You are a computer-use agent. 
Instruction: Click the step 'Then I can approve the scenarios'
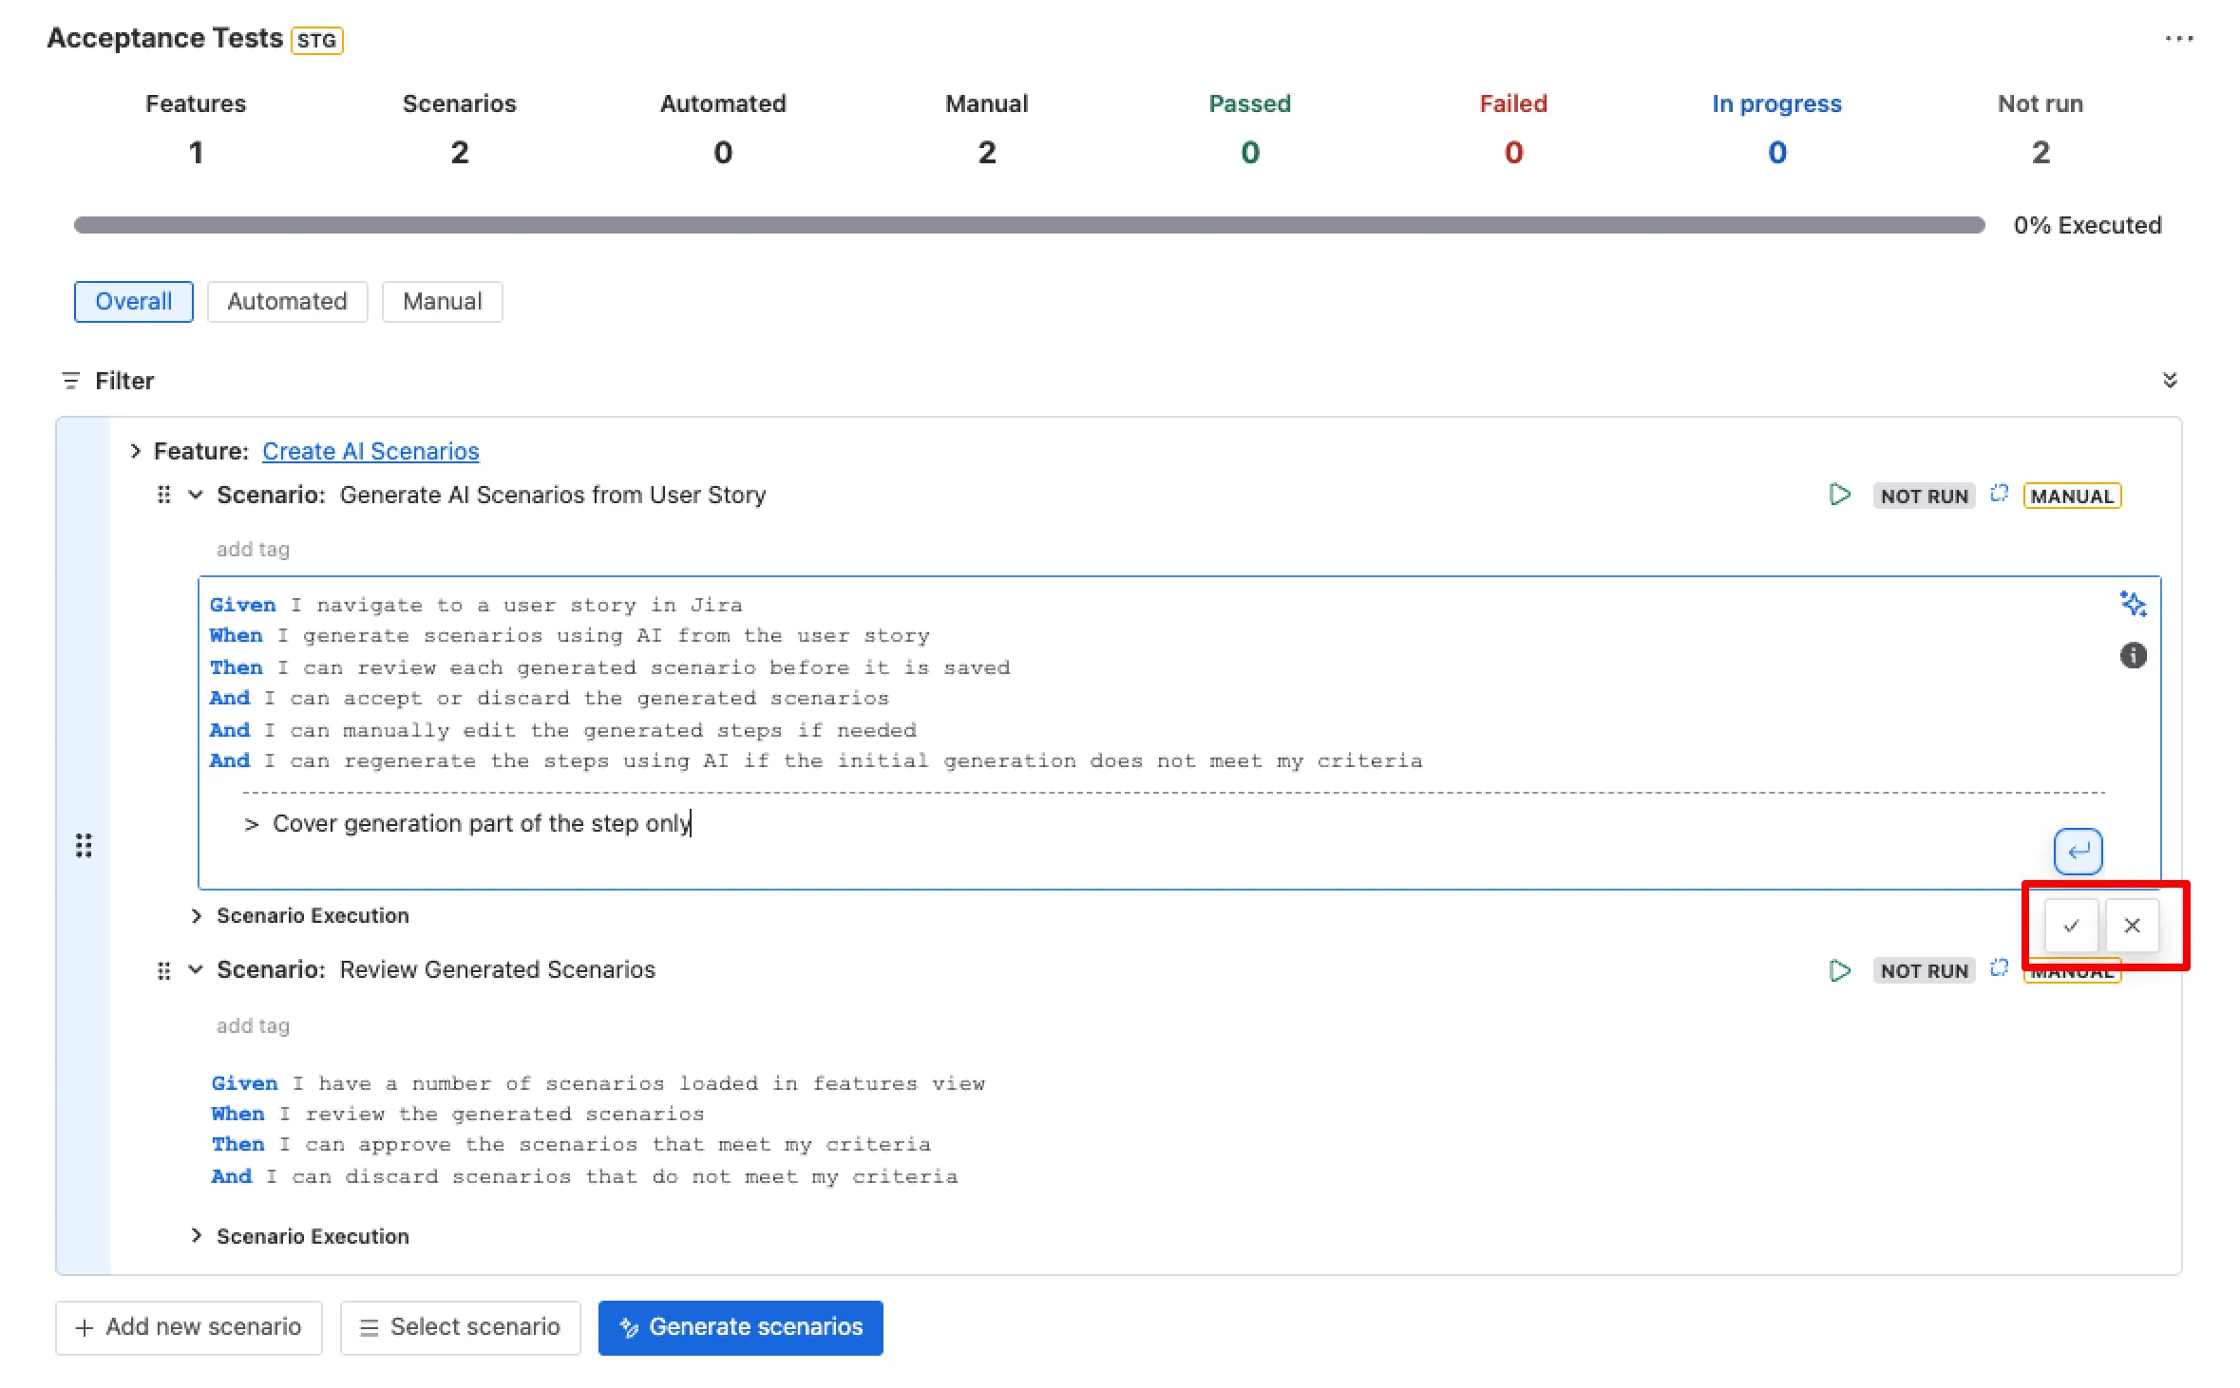[571, 1144]
